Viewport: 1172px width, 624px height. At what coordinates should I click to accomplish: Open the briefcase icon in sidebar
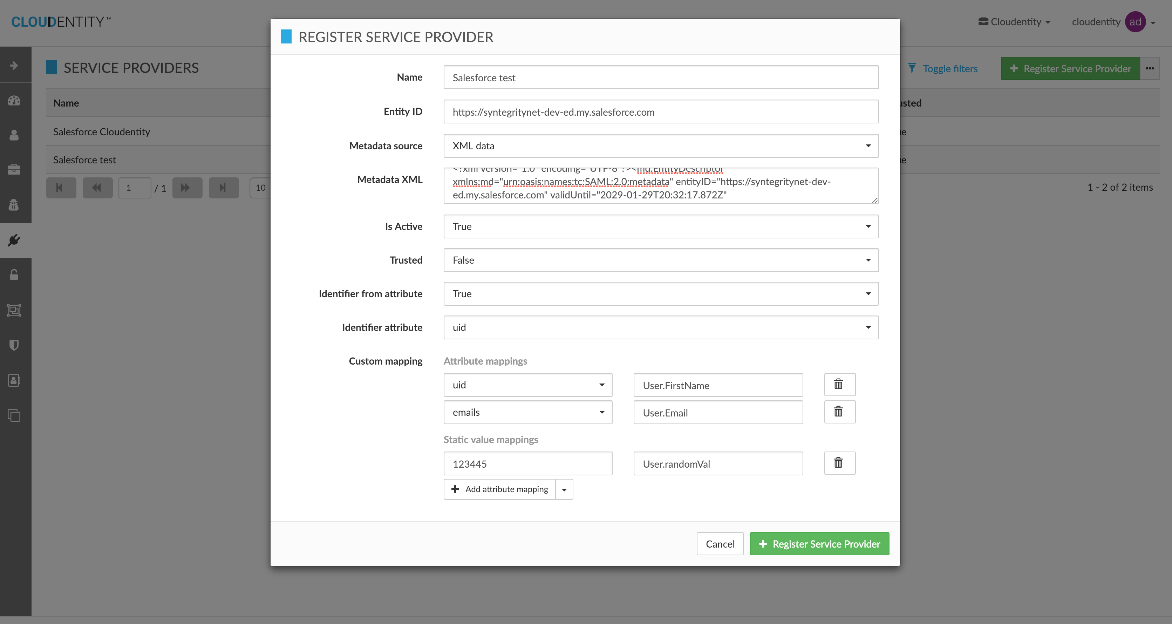click(x=14, y=169)
